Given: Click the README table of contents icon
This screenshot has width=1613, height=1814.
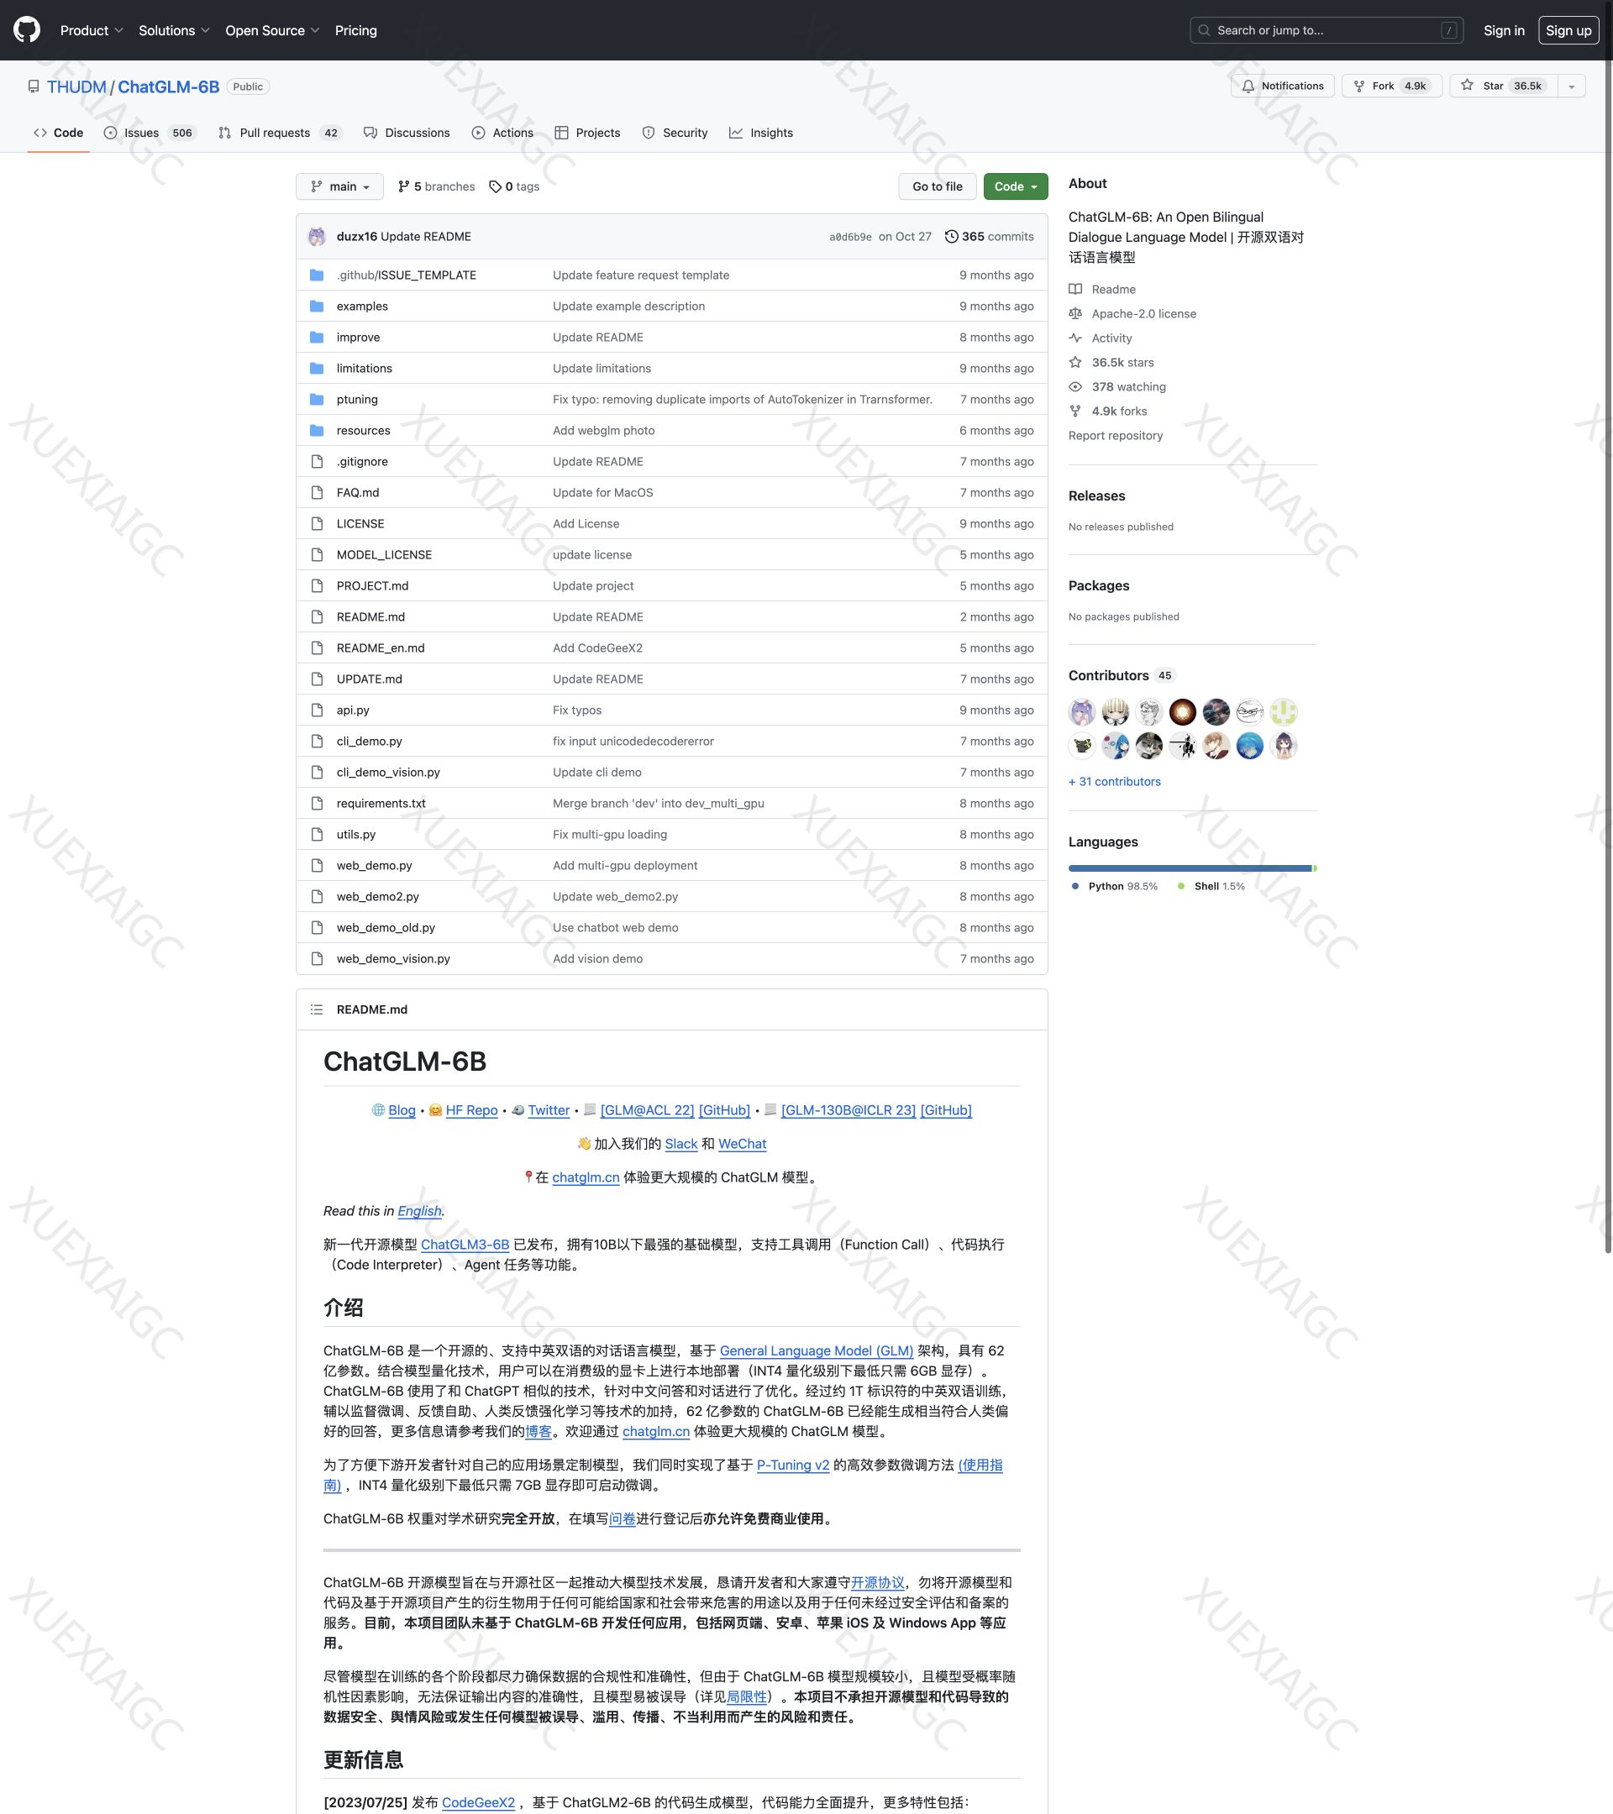Looking at the screenshot, I should tap(317, 1010).
